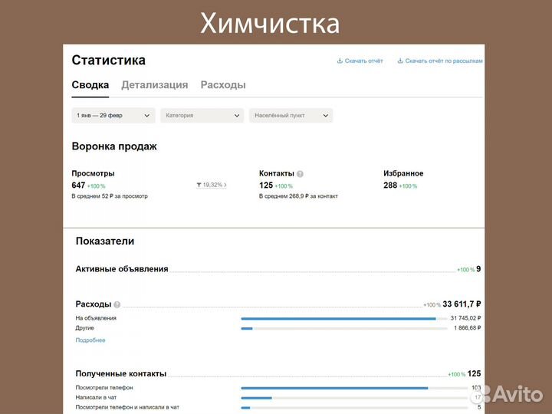Viewport: 552px width, 414px height.
Task: Click the Скачать отчёт по рассылкам link
Action: [444, 61]
